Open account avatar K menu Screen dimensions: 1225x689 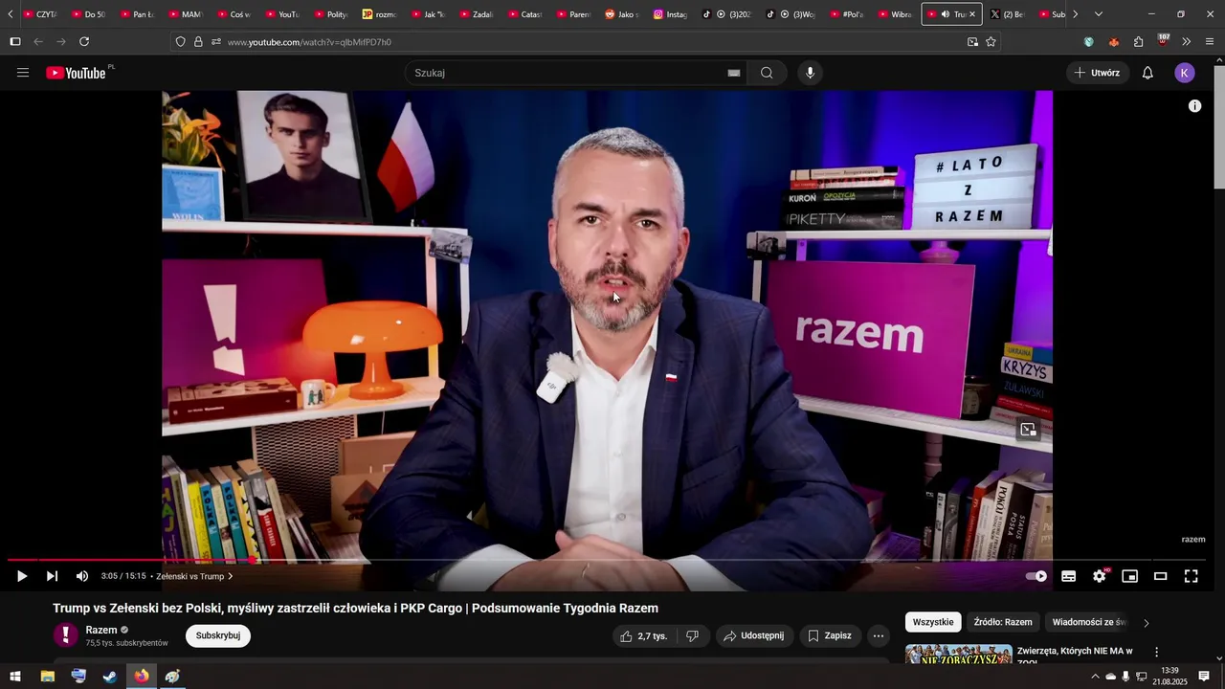1185,73
